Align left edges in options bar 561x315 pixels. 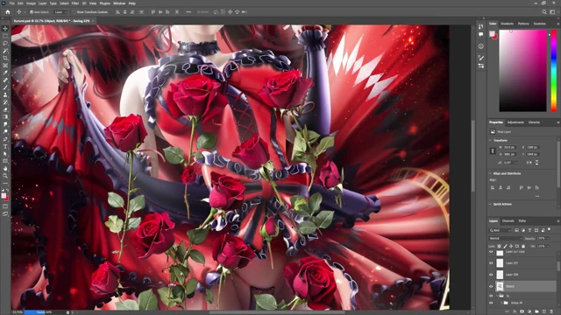[x=117, y=11]
